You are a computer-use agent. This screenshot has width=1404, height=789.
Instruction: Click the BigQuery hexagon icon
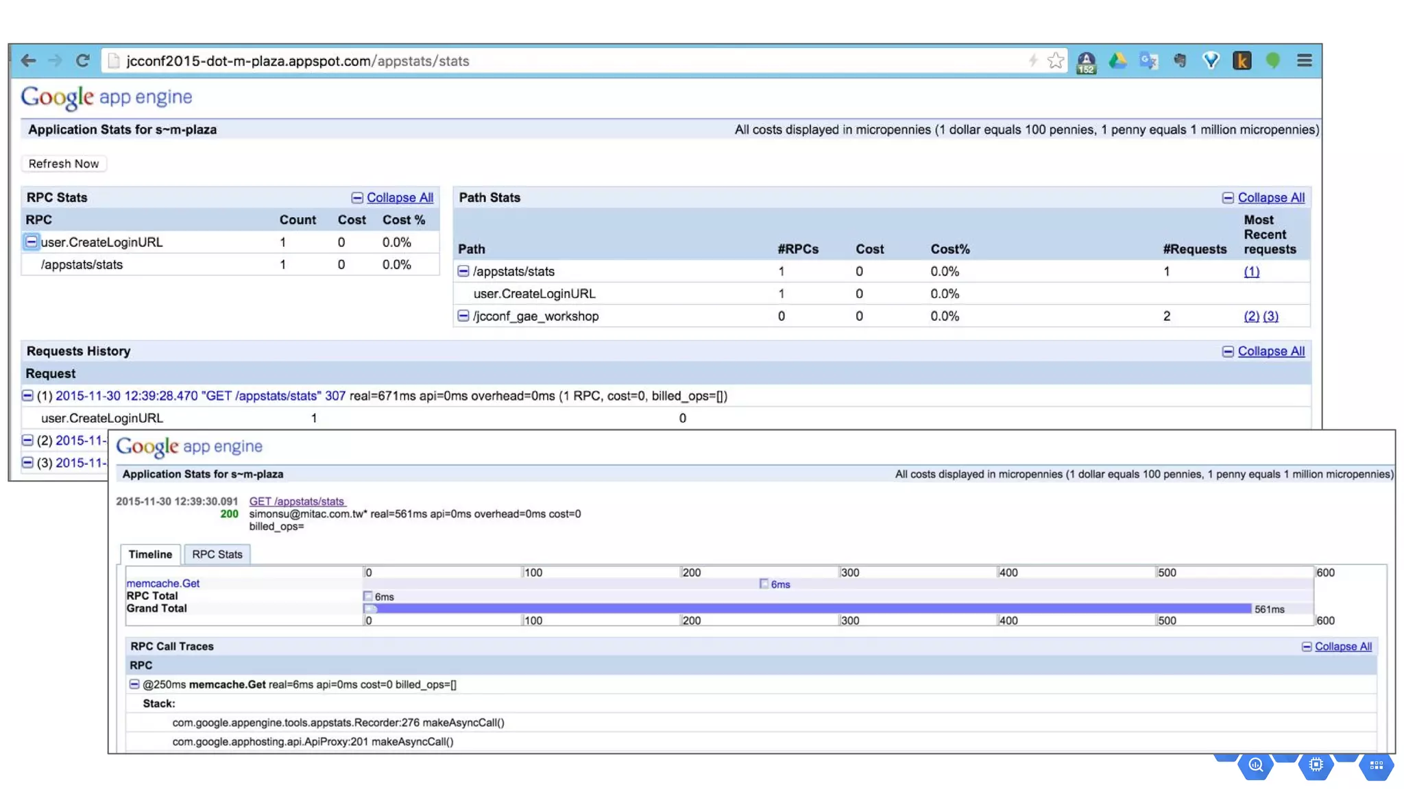pyautogui.click(x=1256, y=765)
